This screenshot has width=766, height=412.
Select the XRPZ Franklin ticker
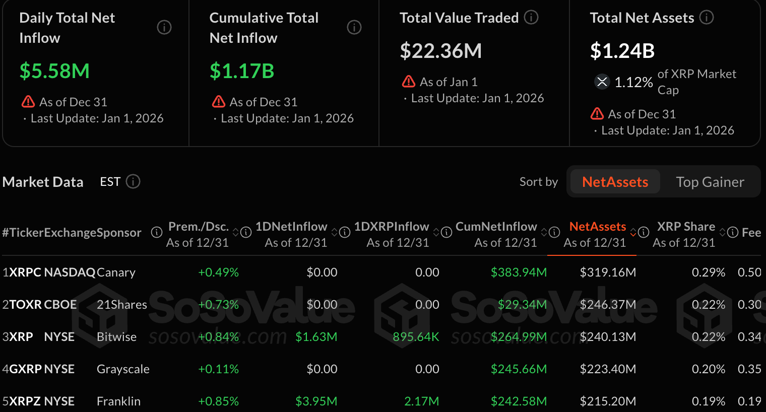pos(26,401)
